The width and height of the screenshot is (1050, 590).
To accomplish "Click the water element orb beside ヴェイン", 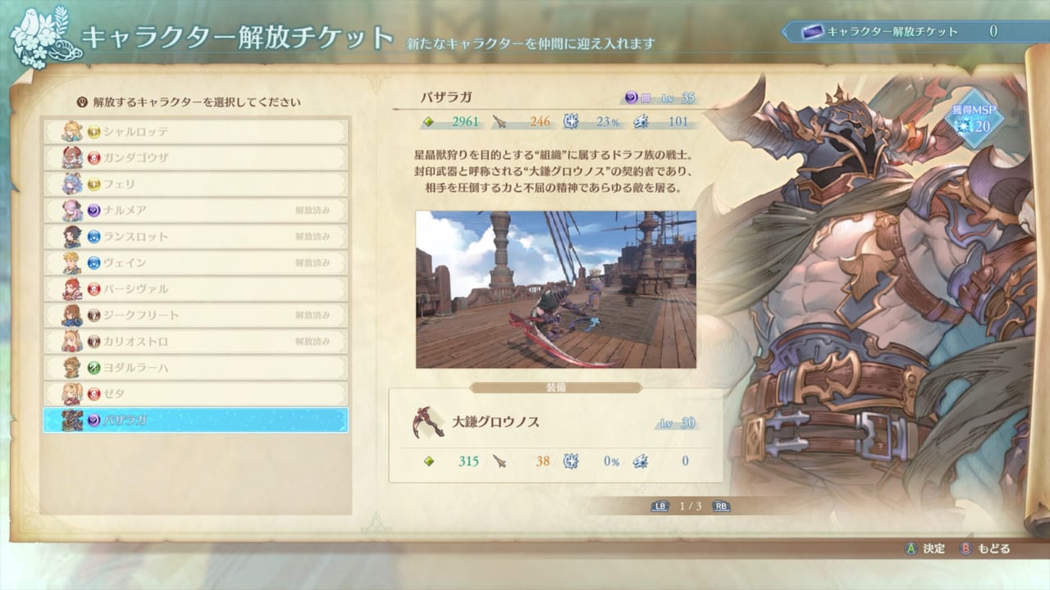I will tap(94, 263).
